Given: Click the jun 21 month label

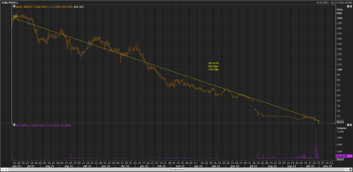Looking at the screenshot, I should [16, 166].
